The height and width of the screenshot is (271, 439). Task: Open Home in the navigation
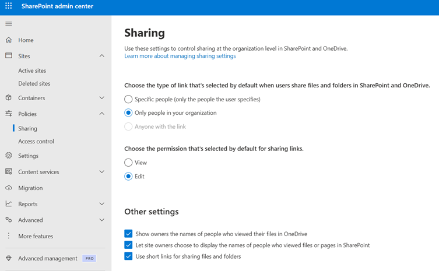coord(26,40)
